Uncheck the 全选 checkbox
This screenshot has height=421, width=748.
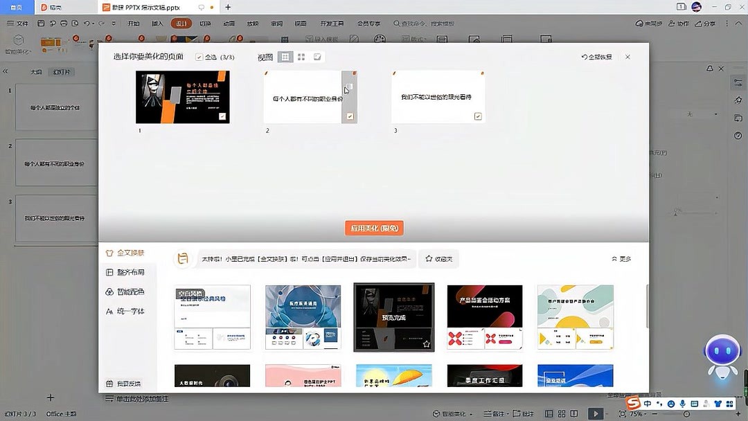point(200,56)
